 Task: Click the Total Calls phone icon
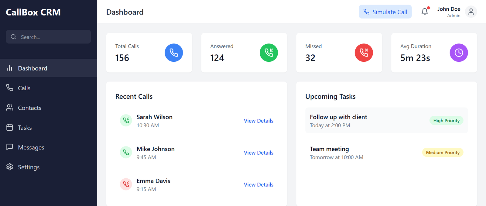click(173, 53)
